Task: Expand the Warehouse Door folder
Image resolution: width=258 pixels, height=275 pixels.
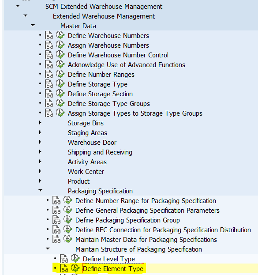Action: [x=40, y=142]
